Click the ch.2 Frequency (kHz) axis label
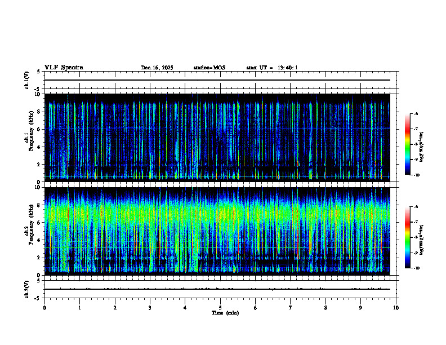This screenshot has width=446, height=345. coord(29,231)
